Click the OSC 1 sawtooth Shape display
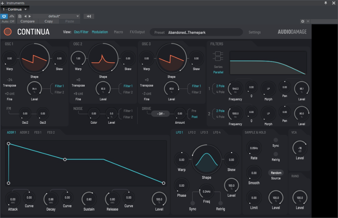This screenshot has width=338, height=218. tap(34, 58)
